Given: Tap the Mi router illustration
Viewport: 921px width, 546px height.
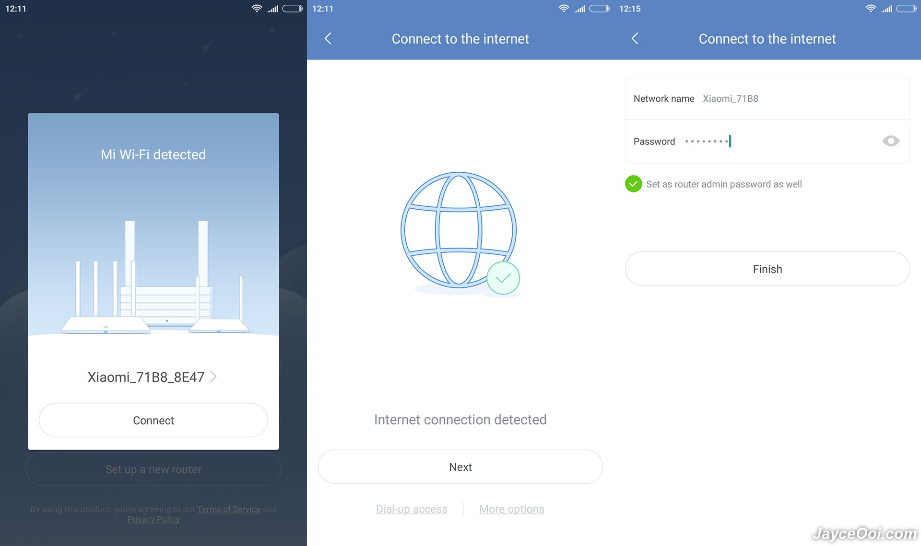Looking at the screenshot, I should click(154, 277).
